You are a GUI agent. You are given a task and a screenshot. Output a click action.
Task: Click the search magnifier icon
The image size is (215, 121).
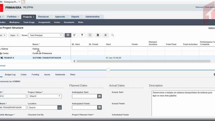pos(113,35)
